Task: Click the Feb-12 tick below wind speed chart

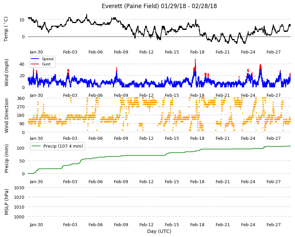Action: 146,95
